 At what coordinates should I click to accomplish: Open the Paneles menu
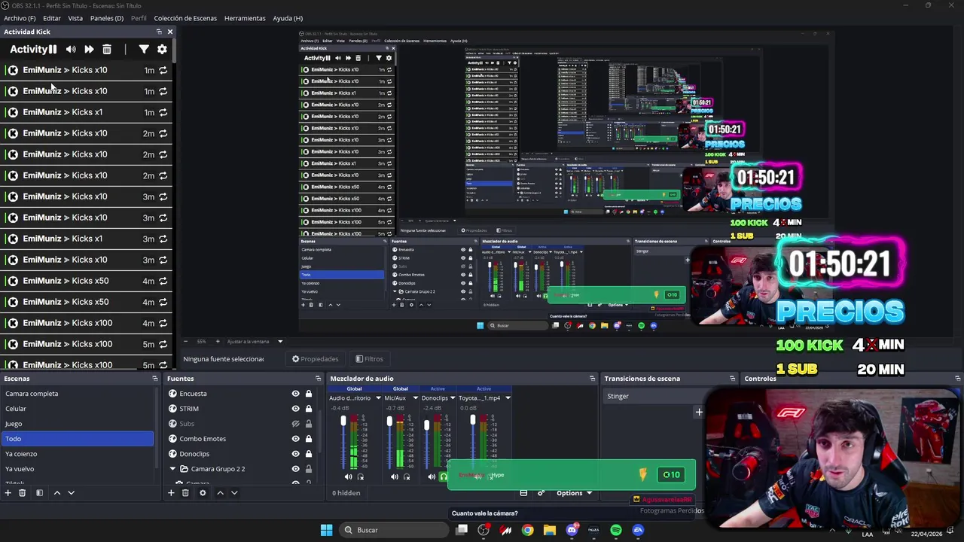pyautogui.click(x=107, y=18)
